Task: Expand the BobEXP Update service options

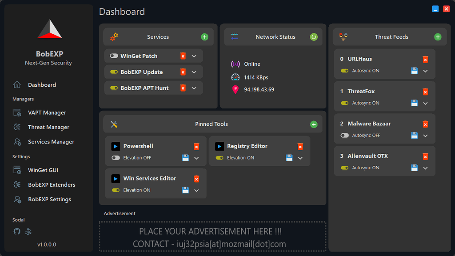Action: 194,72
